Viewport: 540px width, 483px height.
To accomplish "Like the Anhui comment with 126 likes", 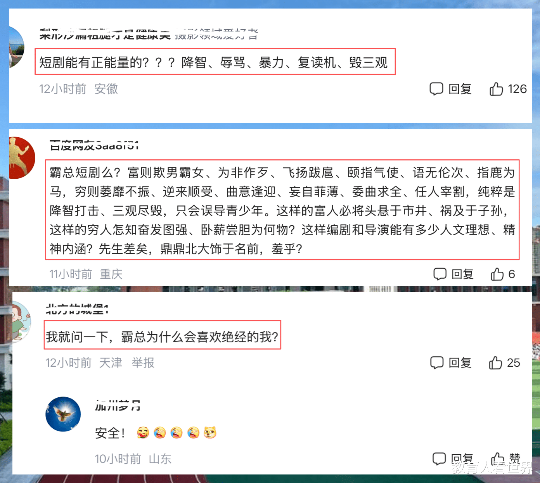I will click(x=496, y=89).
